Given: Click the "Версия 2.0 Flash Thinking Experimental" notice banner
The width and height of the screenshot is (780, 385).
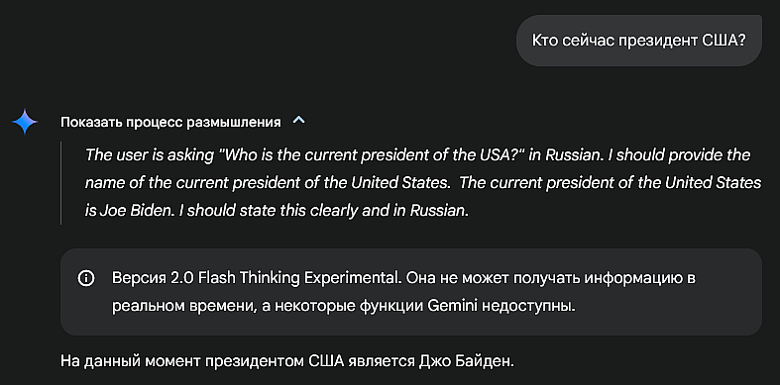Looking at the screenshot, I should pyautogui.click(x=411, y=292).
